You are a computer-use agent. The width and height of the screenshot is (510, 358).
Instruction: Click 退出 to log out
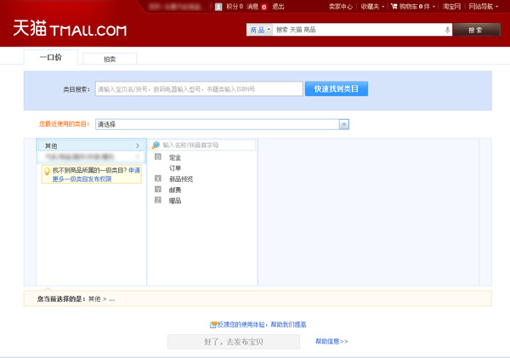(x=278, y=7)
